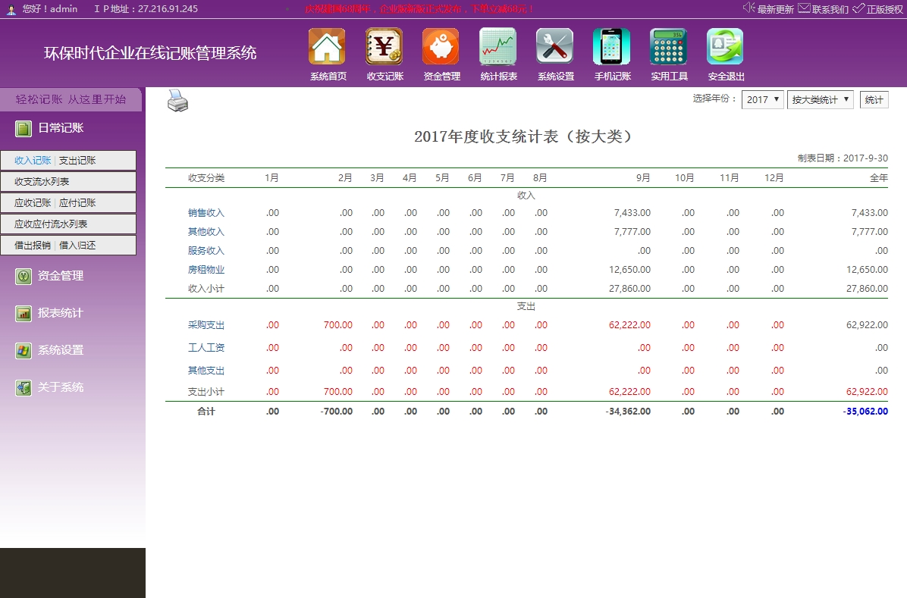The width and height of the screenshot is (907, 598).
Task: Click the 统计 button
Action: pos(874,100)
